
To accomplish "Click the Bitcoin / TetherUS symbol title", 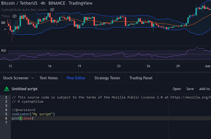I will 19,3.
